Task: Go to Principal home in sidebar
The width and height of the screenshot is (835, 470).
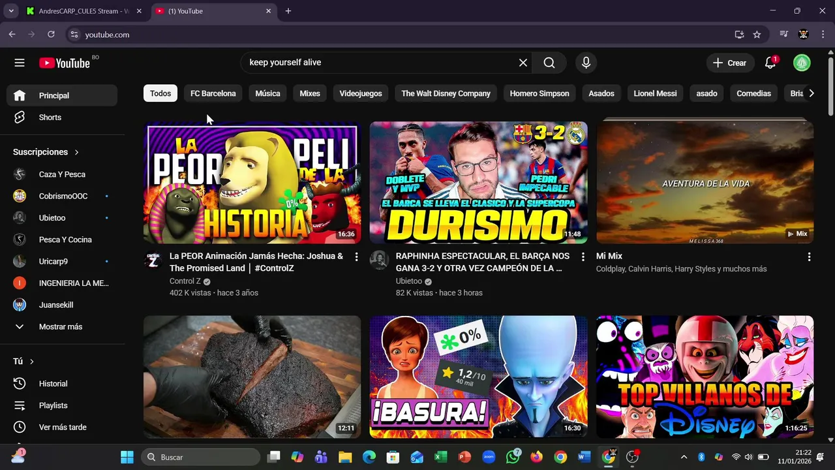Action: pyautogui.click(x=63, y=95)
